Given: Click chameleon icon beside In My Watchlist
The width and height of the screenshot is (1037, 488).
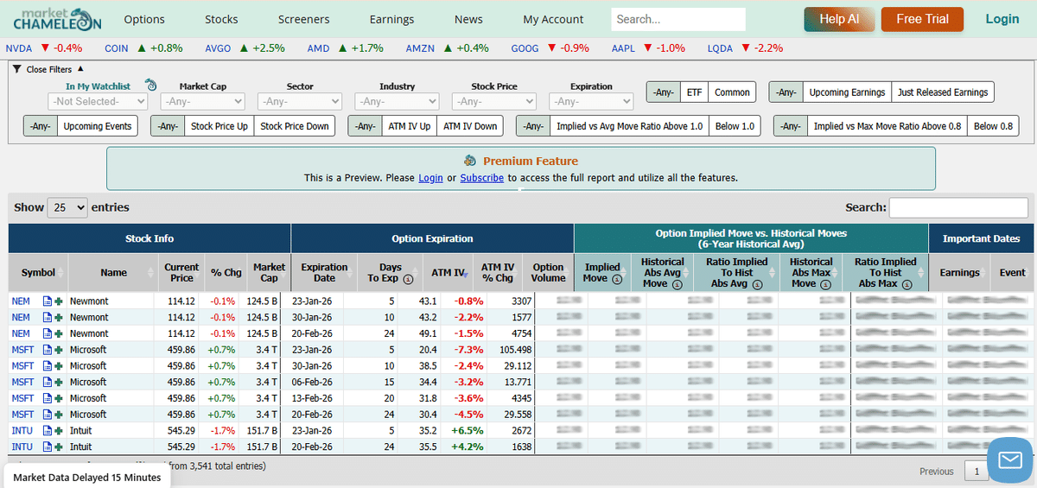Looking at the screenshot, I should click(x=150, y=85).
